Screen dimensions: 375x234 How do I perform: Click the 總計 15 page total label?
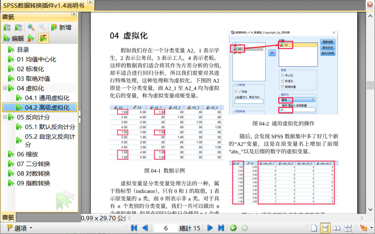[190, 228]
